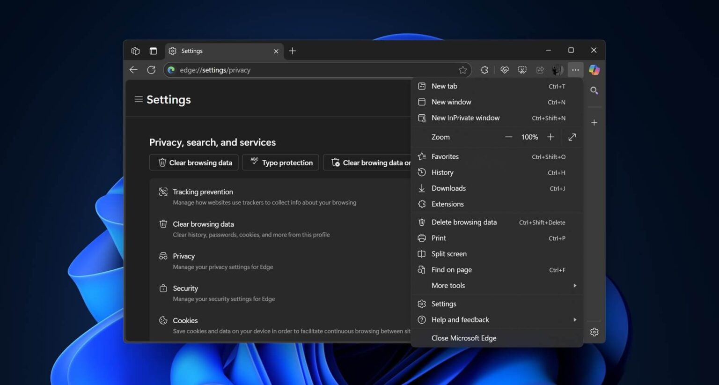Open Web capture with the scissors icon
Viewport: 719px width, 385px height.
(x=522, y=69)
